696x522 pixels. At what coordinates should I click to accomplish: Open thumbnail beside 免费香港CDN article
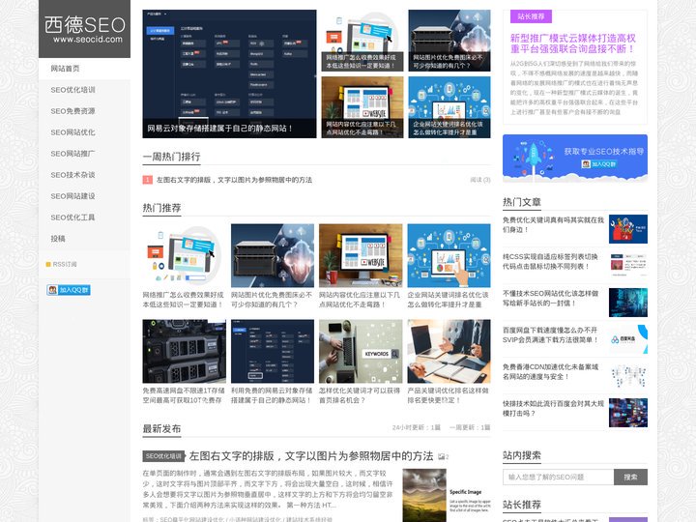(x=628, y=376)
